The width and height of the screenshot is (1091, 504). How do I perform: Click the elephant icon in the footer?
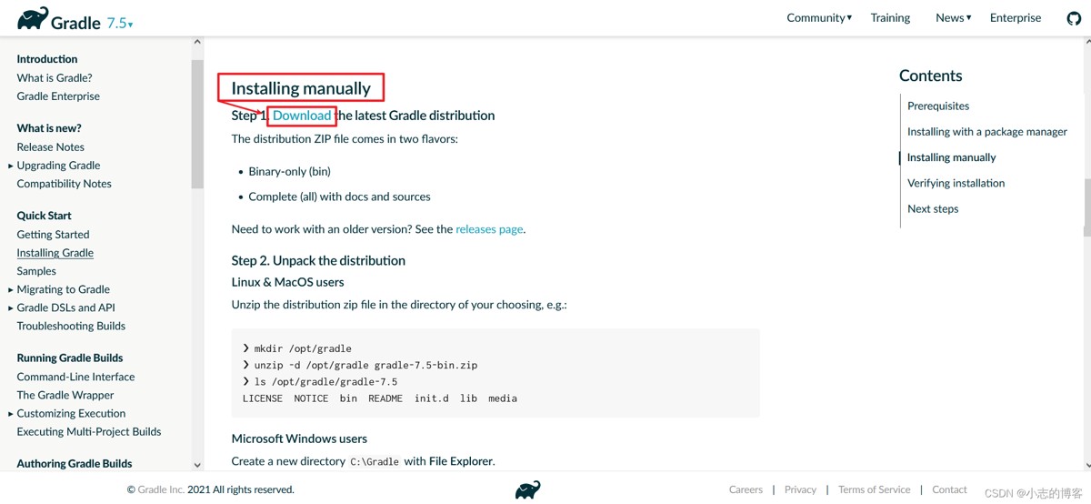(x=527, y=489)
